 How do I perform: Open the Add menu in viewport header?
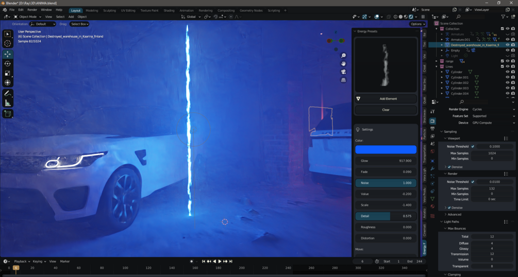pyautogui.click(x=71, y=17)
